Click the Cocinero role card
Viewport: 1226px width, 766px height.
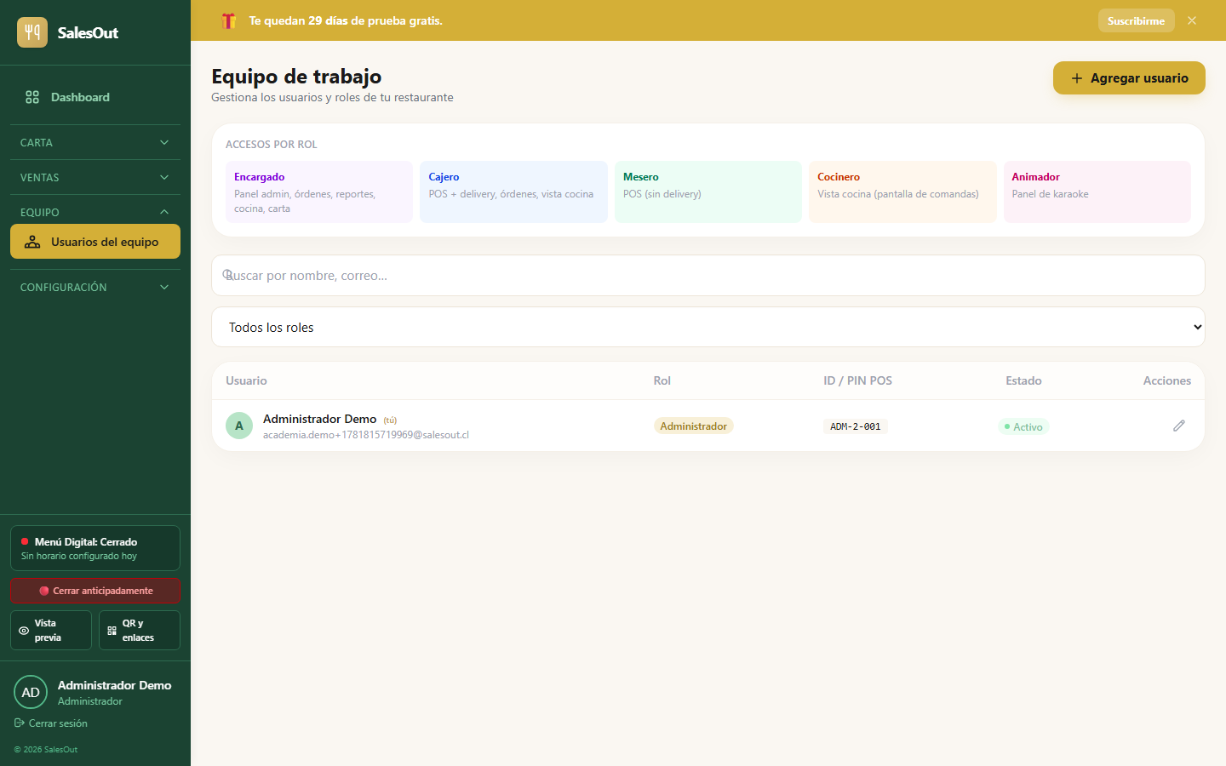[902, 192]
